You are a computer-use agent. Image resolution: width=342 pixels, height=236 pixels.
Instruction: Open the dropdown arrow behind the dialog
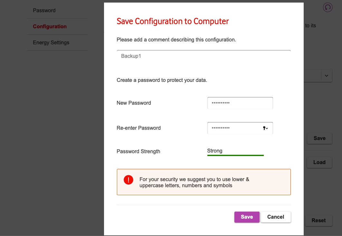tap(326, 76)
